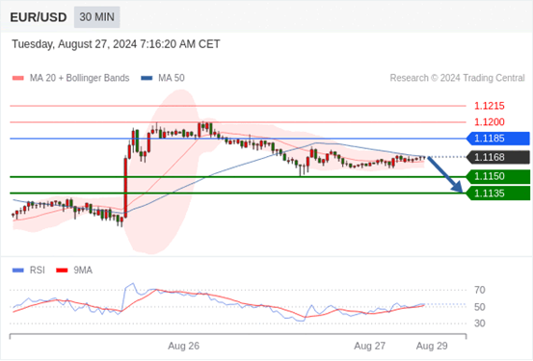Toggle the MA 20 + Bollinger Bands legend

tap(70, 78)
